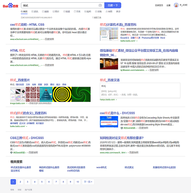
Task: Open 样式(样式的含义)_百度百科 result
Action: click(29, 113)
